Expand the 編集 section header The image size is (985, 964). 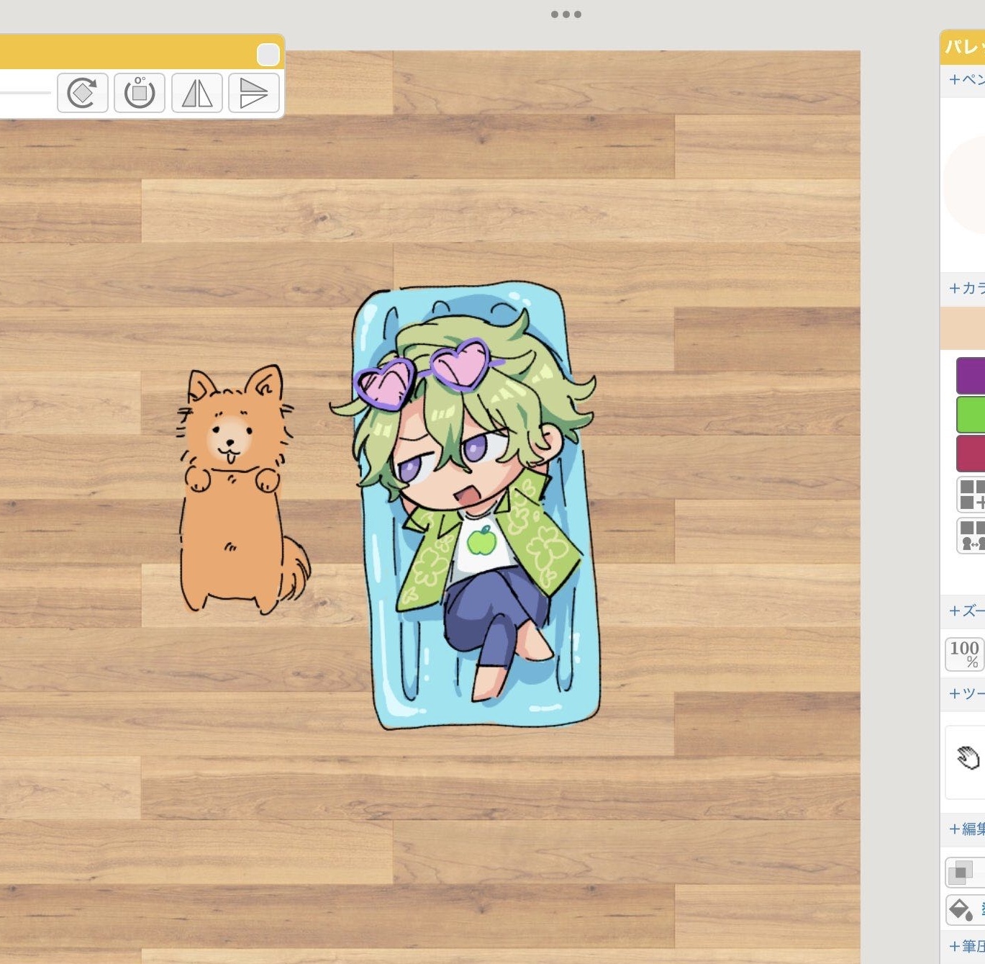pos(966,829)
